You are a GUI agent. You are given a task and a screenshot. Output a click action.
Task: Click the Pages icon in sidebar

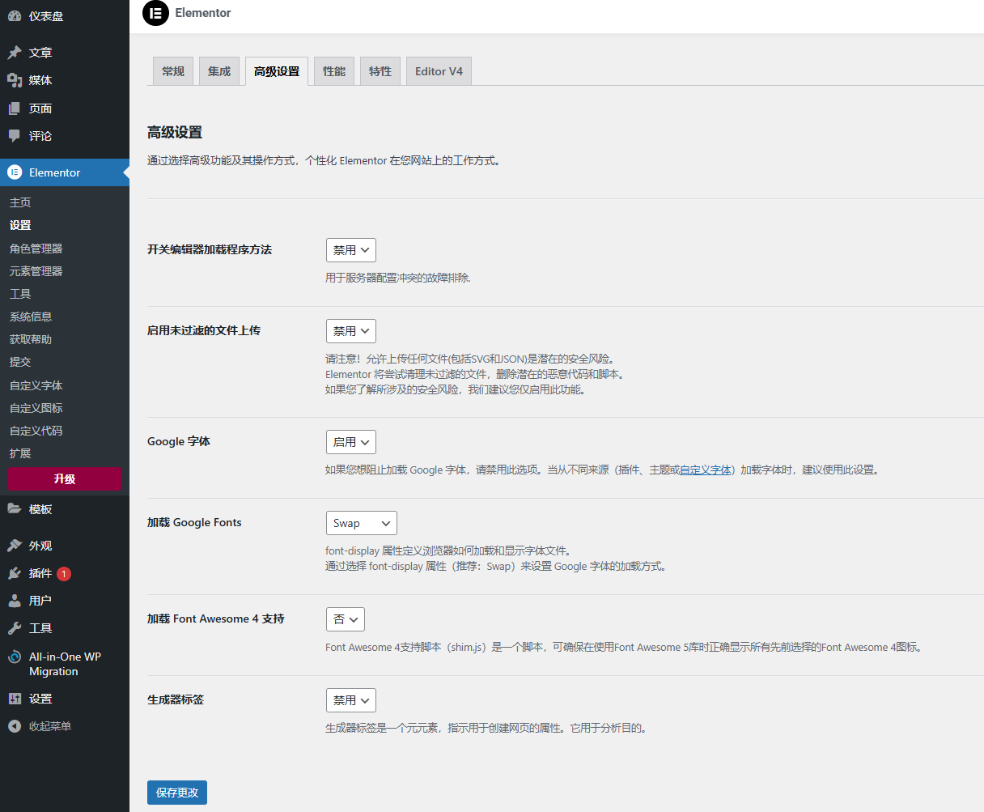[15, 108]
